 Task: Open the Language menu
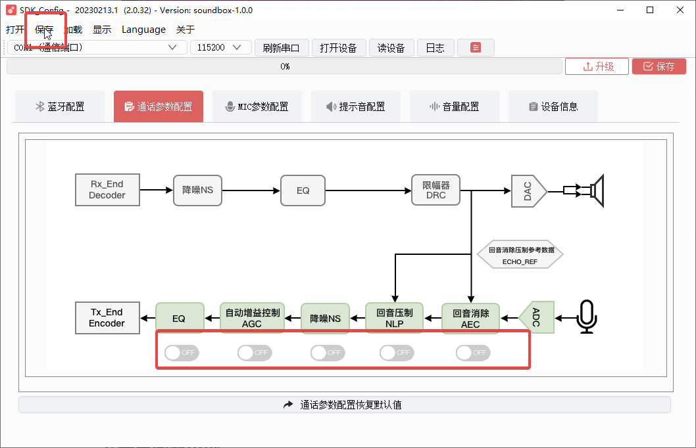pos(143,30)
